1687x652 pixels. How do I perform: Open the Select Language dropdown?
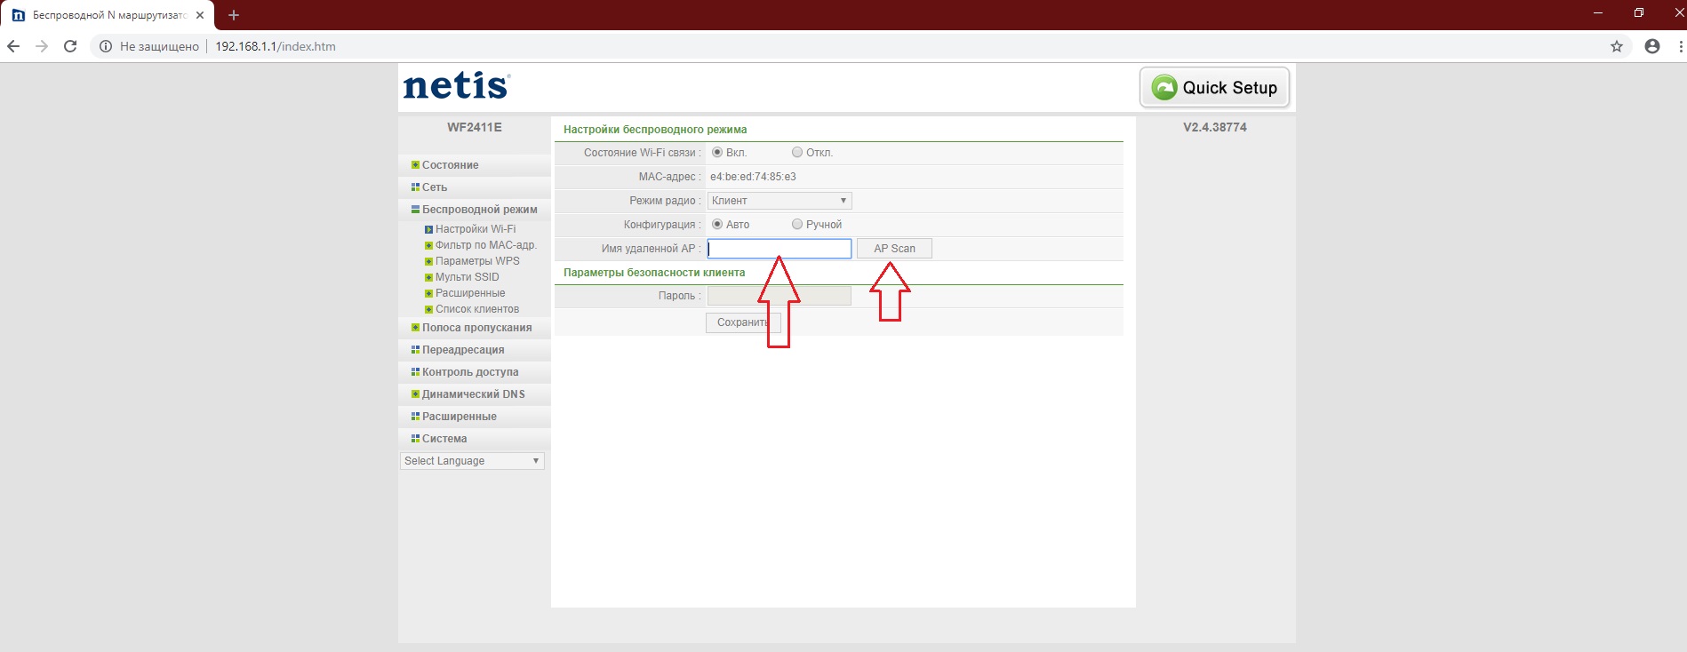click(x=472, y=461)
